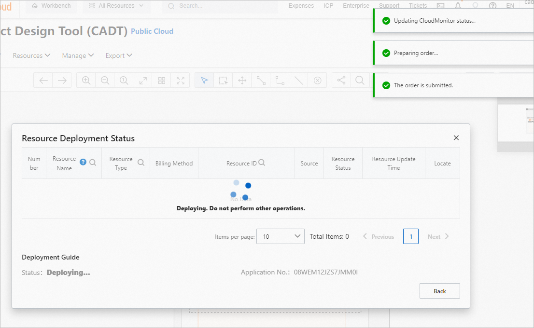The image size is (534, 328).
Task: Open the Items per page dropdown
Action: coord(281,236)
